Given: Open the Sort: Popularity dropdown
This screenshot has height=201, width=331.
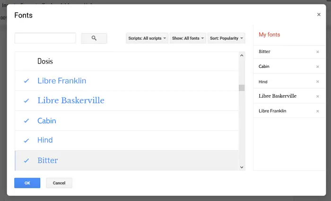Looking at the screenshot, I should click(x=226, y=38).
